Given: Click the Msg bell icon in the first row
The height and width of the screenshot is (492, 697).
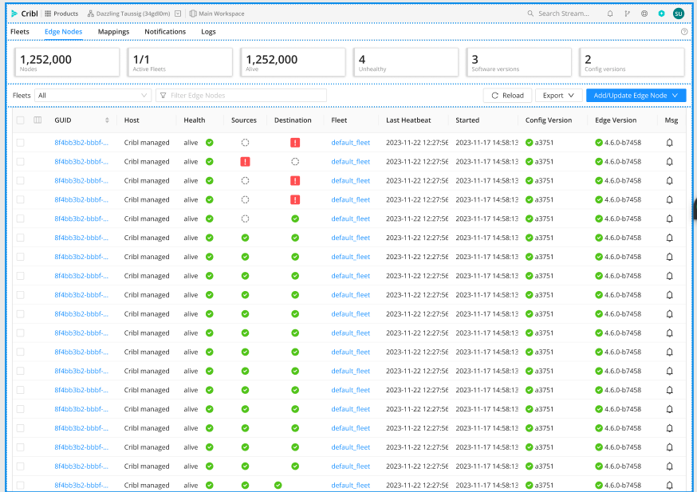Looking at the screenshot, I should 669,143.
